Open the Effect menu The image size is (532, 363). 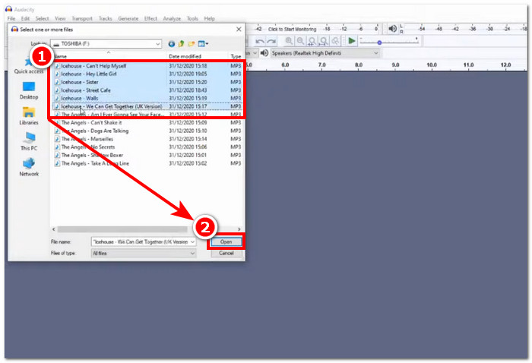tap(150, 18)
